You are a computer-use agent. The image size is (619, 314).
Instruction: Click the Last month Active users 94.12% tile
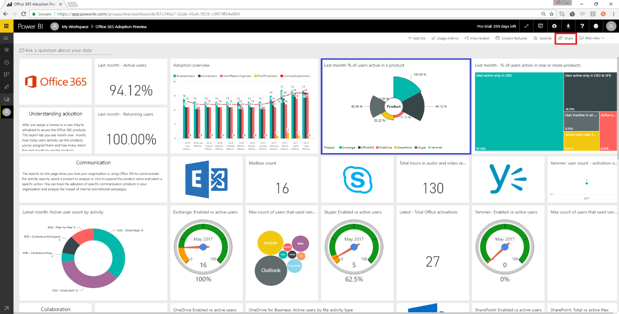[x=131, y=82]
